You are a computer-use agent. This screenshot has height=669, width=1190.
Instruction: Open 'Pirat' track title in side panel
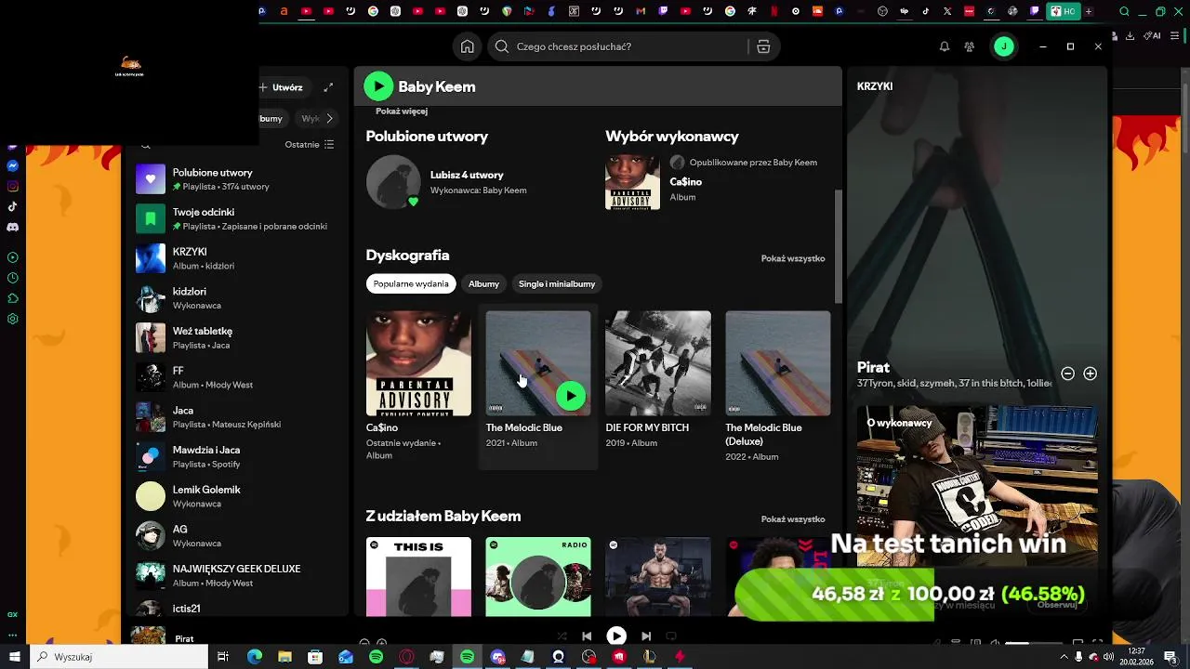(x=873, y=368)
